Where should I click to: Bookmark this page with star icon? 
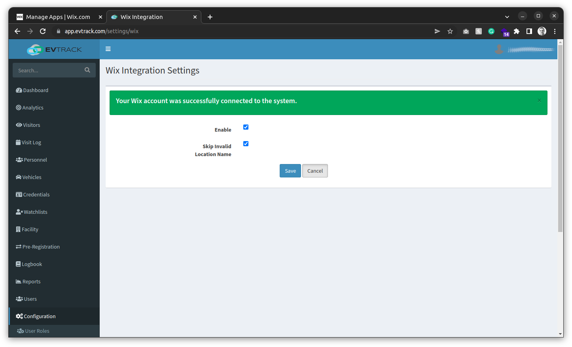click(x=450, y=31)
